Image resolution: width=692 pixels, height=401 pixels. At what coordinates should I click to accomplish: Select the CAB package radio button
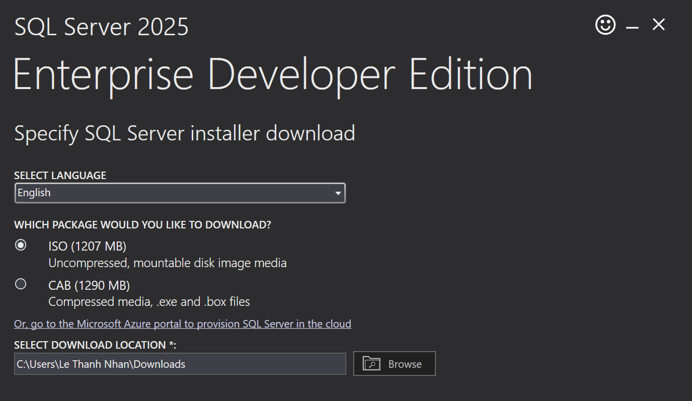point(21,284)
